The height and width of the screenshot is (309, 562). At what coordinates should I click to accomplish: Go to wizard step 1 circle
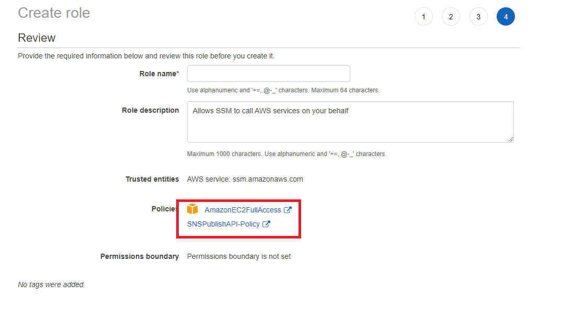(423, 17)
